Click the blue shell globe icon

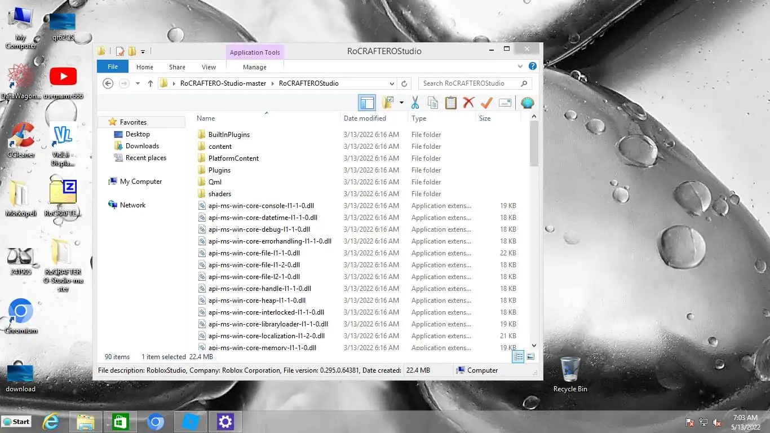pos(528,103)
